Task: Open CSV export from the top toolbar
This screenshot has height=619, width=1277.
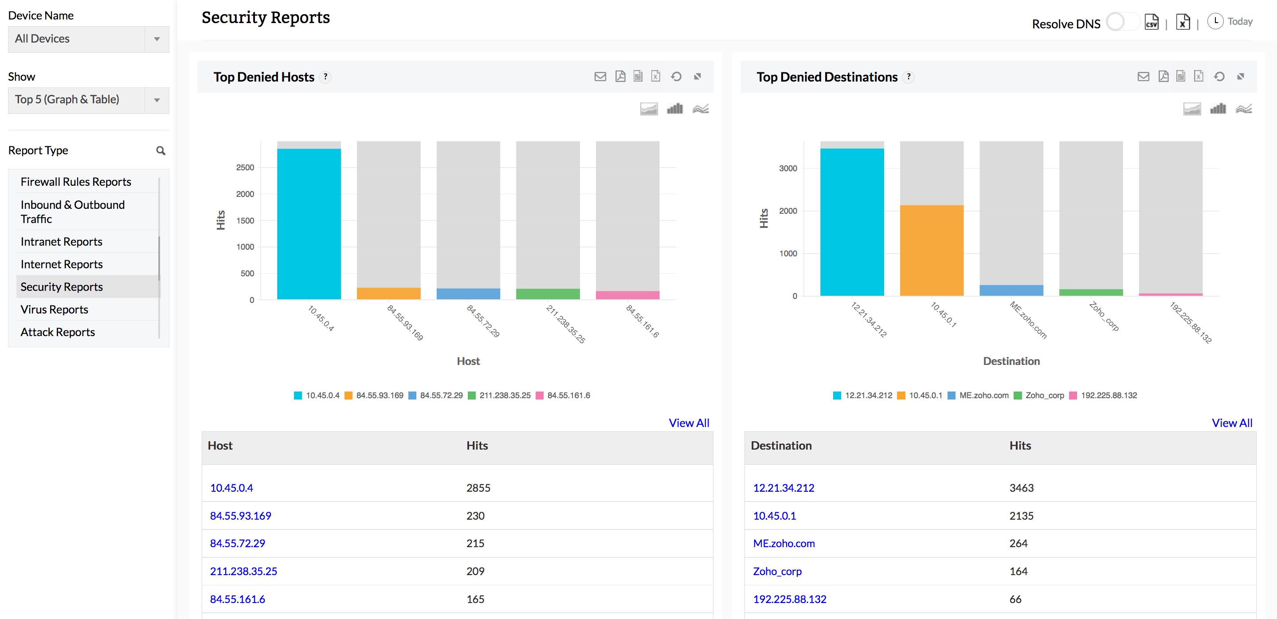Action: (1151, 21)
